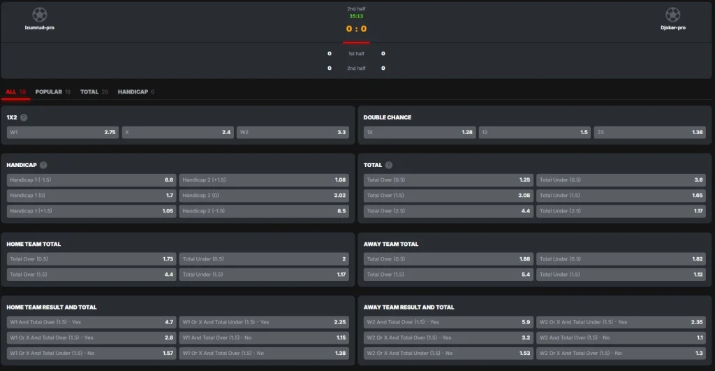Switch to the ALL markets tab

[15, 92]
